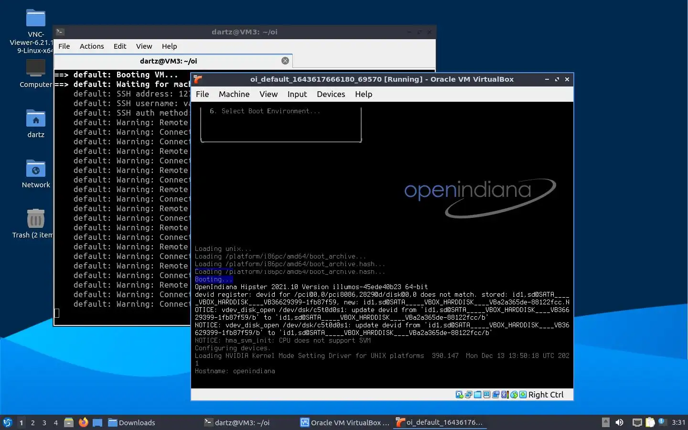The width and height of the screenshot is (688, 430).
Task: Open the VNC-Viewer folder on the desktop
Action: click(x=35, y=32)
